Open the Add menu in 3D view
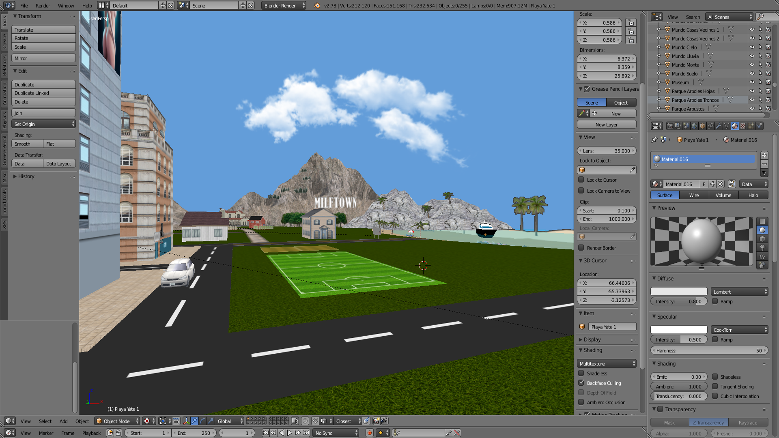The image size is (779, 438). tap(63, 421)
